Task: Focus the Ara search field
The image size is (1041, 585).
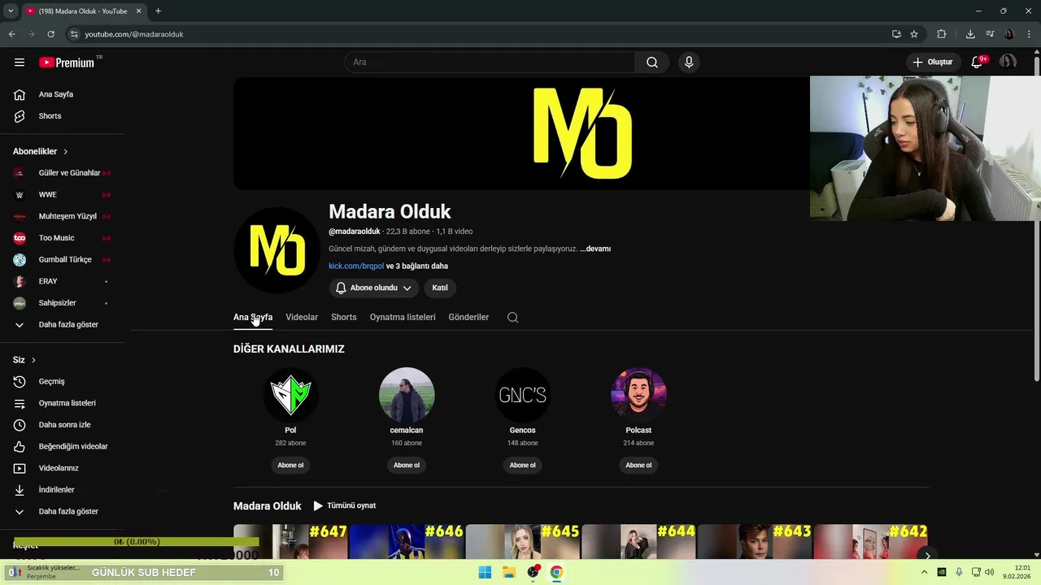Action: [x=490, y=63]
